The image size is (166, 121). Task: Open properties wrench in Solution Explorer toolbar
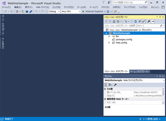coord(149,22)
